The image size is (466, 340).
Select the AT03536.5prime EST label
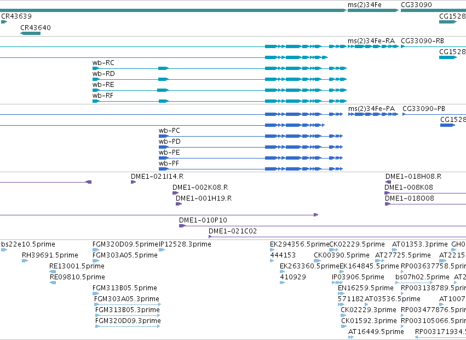click(392, 300)
